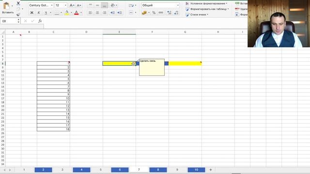This screenshot has height=174, width=310.
Task: Switch to sheet tab 6
Action: pyautogui.click(x=120, y=170)
